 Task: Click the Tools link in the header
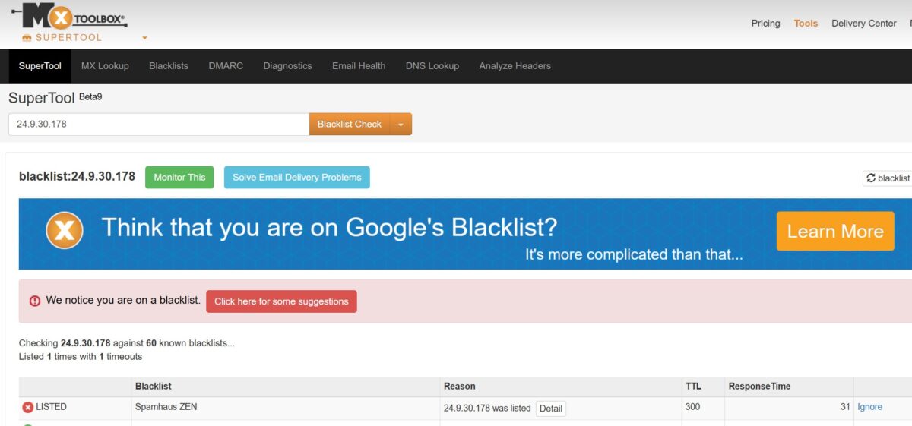tap(806, 24)
